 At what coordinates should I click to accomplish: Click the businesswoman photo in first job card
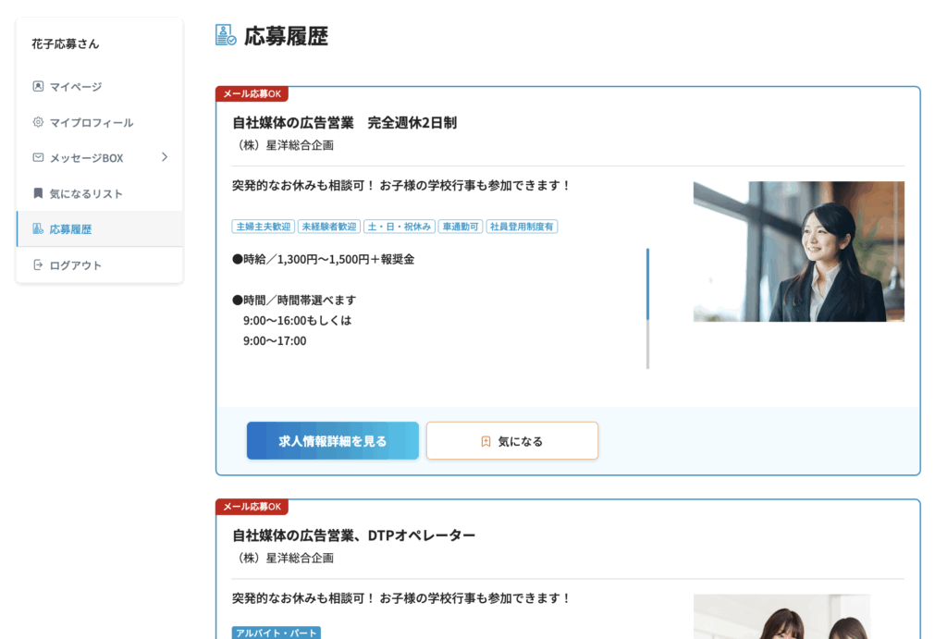click(x=798, y=252)
